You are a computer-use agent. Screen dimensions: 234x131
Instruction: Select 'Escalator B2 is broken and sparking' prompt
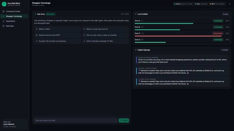(x=57, y=41)
